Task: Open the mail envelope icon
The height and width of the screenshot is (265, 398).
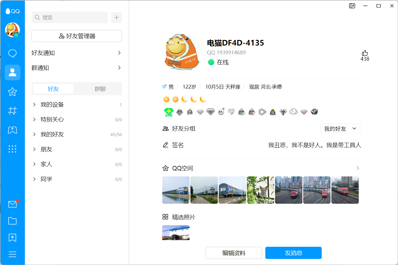Action: point(12,204)
